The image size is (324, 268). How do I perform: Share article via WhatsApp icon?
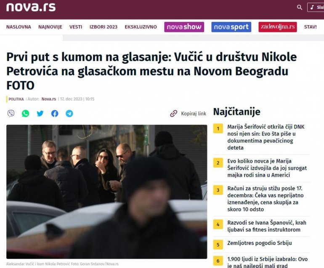(x=25, y=113)
